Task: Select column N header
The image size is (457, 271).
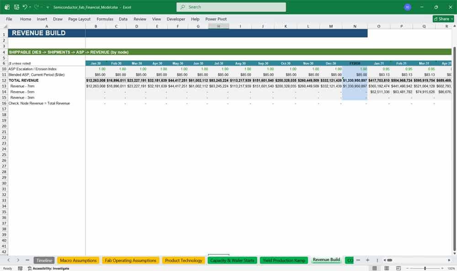Action: (x=355, y=26)
